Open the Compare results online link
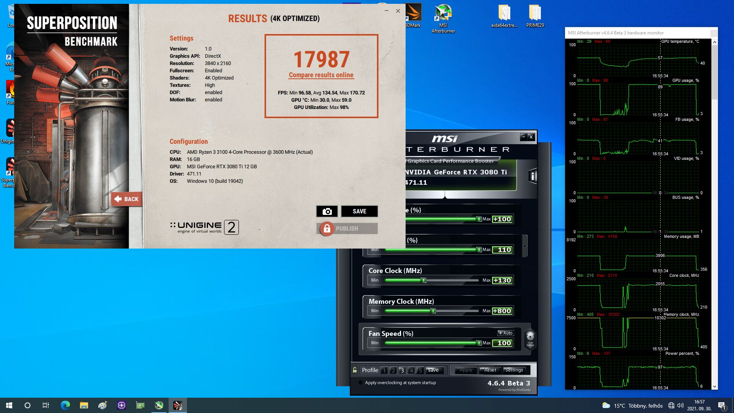734x413 pixels. click(x=321, y=75)
